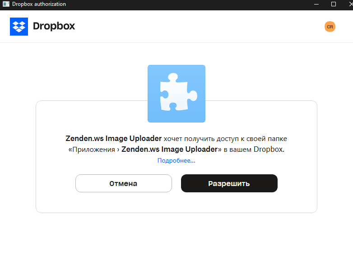Viewport: 353px width, 277px height.
Task: Click empty space beneath the Отмена button
Action: click(x=124, y=202)
